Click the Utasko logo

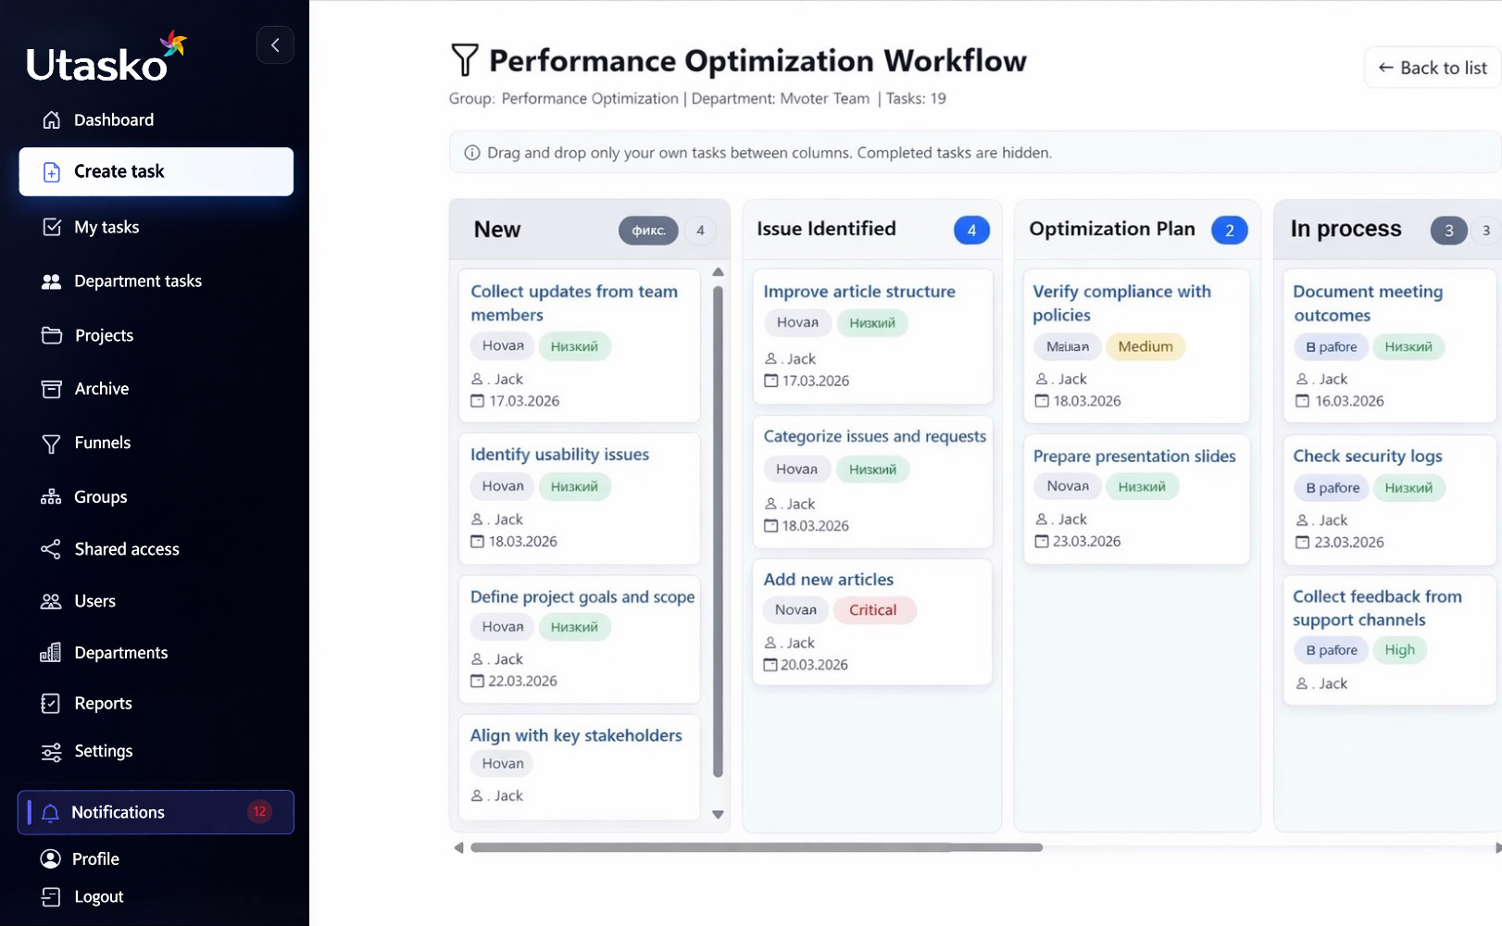pyautogui.click(x=104, y=60)
